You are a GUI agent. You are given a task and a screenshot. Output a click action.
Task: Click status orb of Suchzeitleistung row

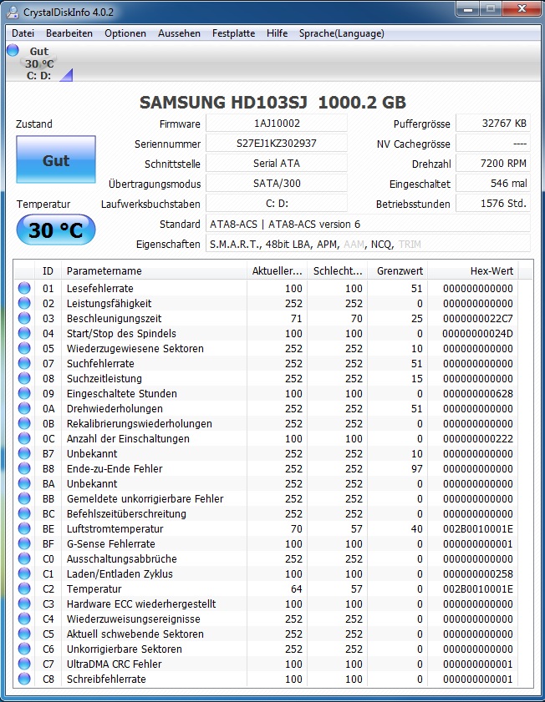[24, 378]
